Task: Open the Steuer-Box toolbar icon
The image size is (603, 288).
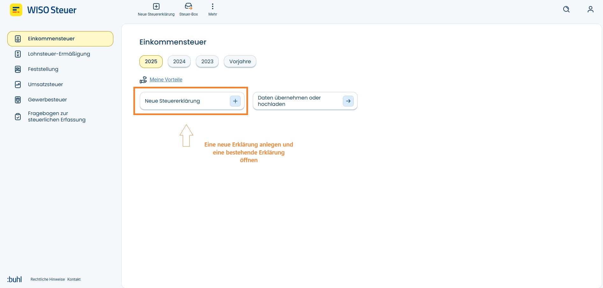Action: tap(188, 6)
